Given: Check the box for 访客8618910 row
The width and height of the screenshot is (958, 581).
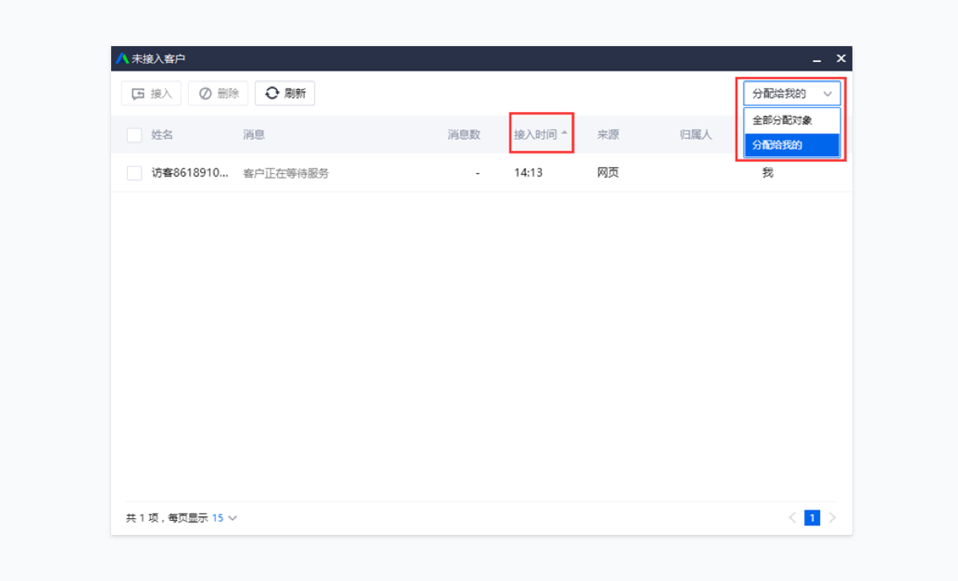Looking at the screenshot, I should pos(134,173).
